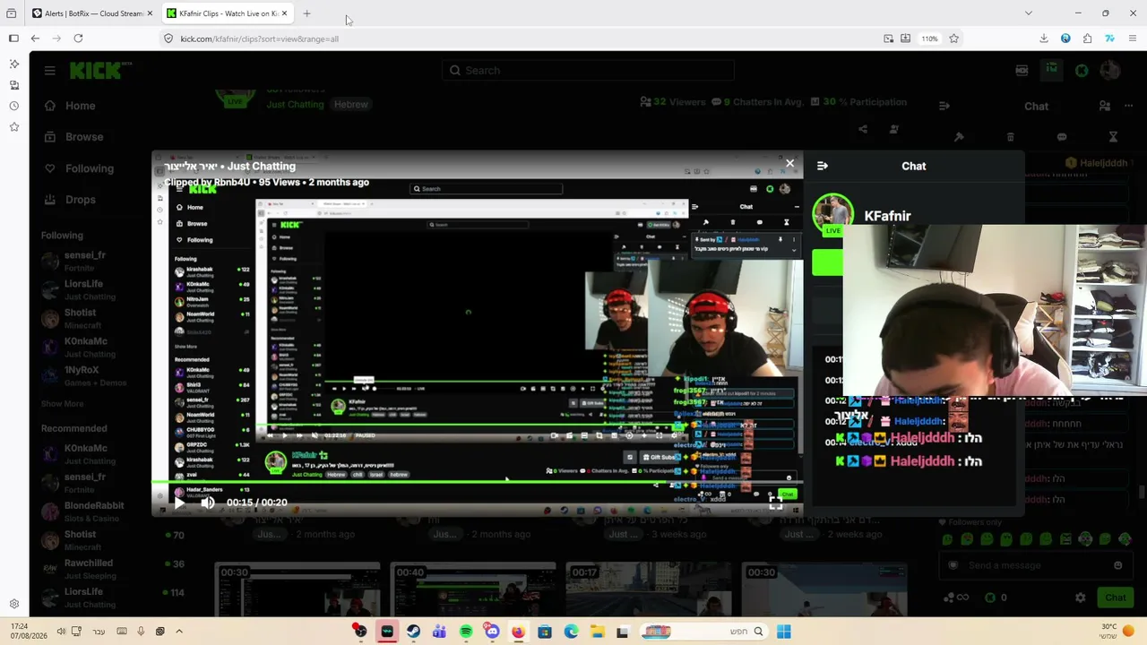Go back in browser history
1147x645 pixels.
pyautogui.click(x=35, y=39)
